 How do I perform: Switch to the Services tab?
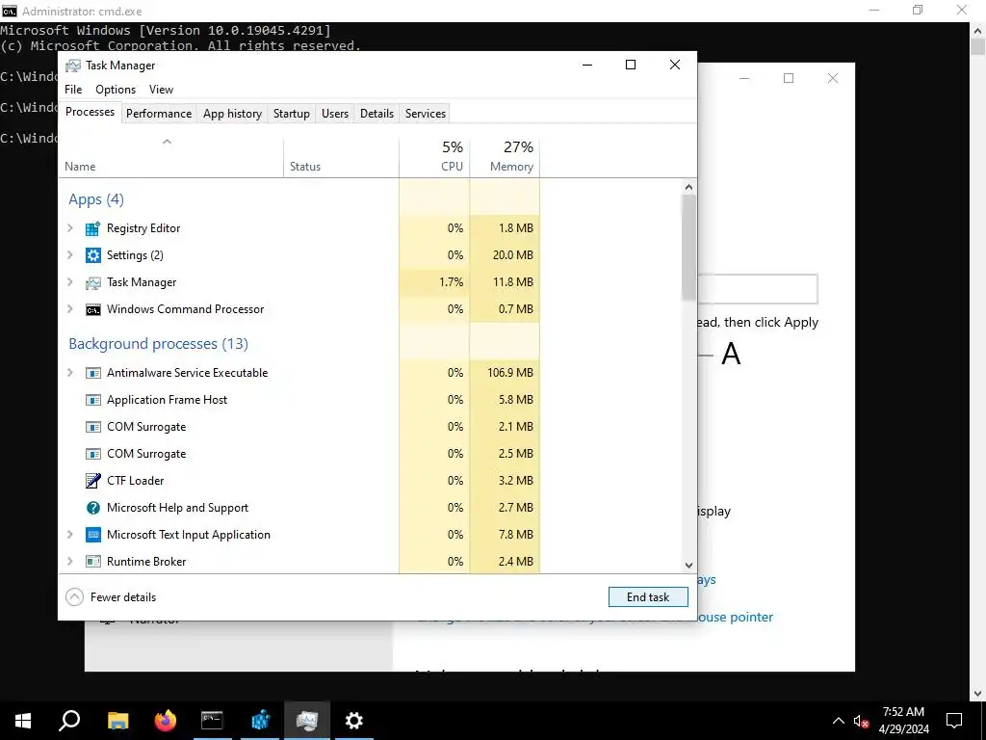(425, 114)
